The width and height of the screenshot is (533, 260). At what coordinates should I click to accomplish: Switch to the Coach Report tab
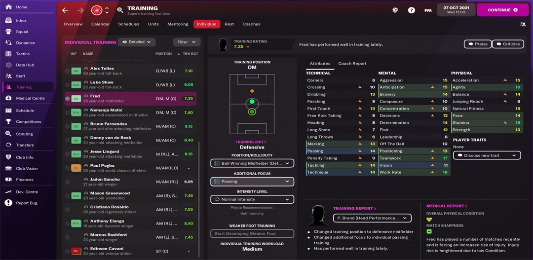tap(352, 64)
